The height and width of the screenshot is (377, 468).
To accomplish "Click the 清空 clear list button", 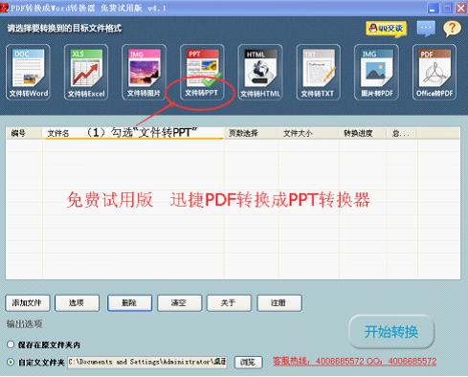I will click(179, 302).
